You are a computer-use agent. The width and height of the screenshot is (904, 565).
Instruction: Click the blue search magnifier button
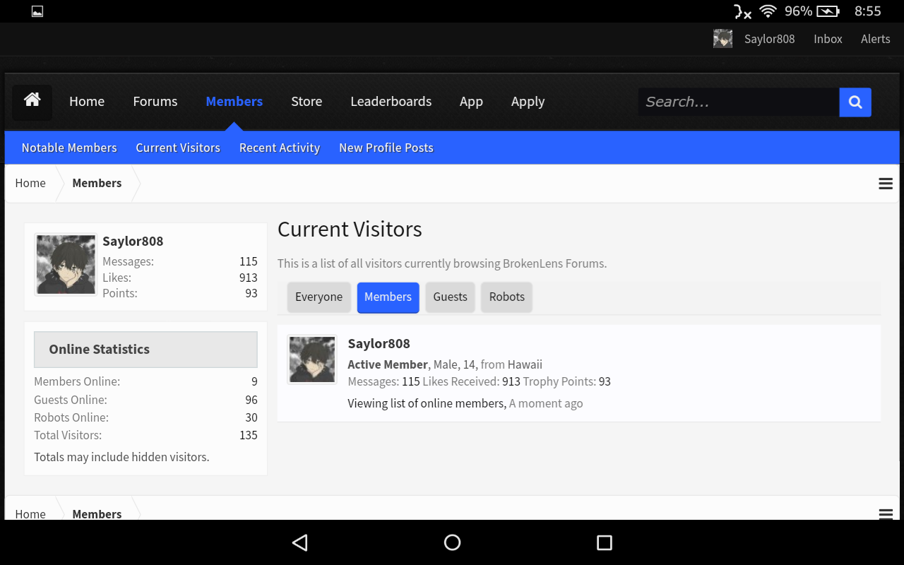click(x=855, y=102)
